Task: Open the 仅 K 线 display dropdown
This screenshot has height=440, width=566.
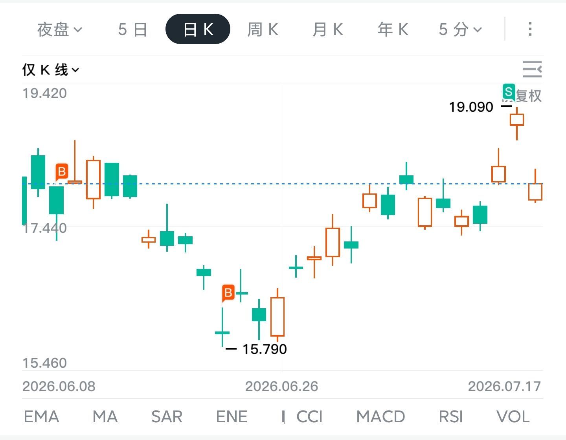Action: pyautogui.click(x=51, y=70)
